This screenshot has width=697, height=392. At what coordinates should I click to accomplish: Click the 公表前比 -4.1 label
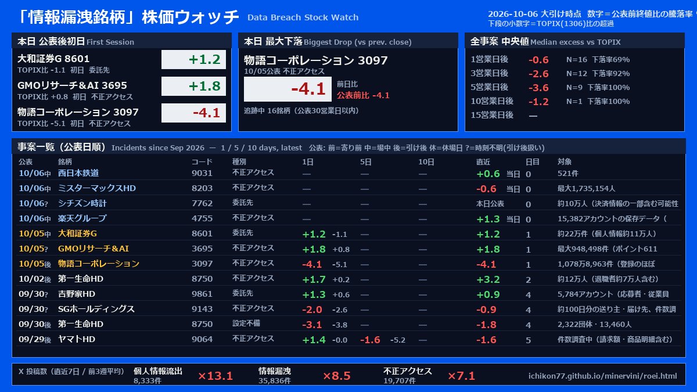click(x=363, y=95)
